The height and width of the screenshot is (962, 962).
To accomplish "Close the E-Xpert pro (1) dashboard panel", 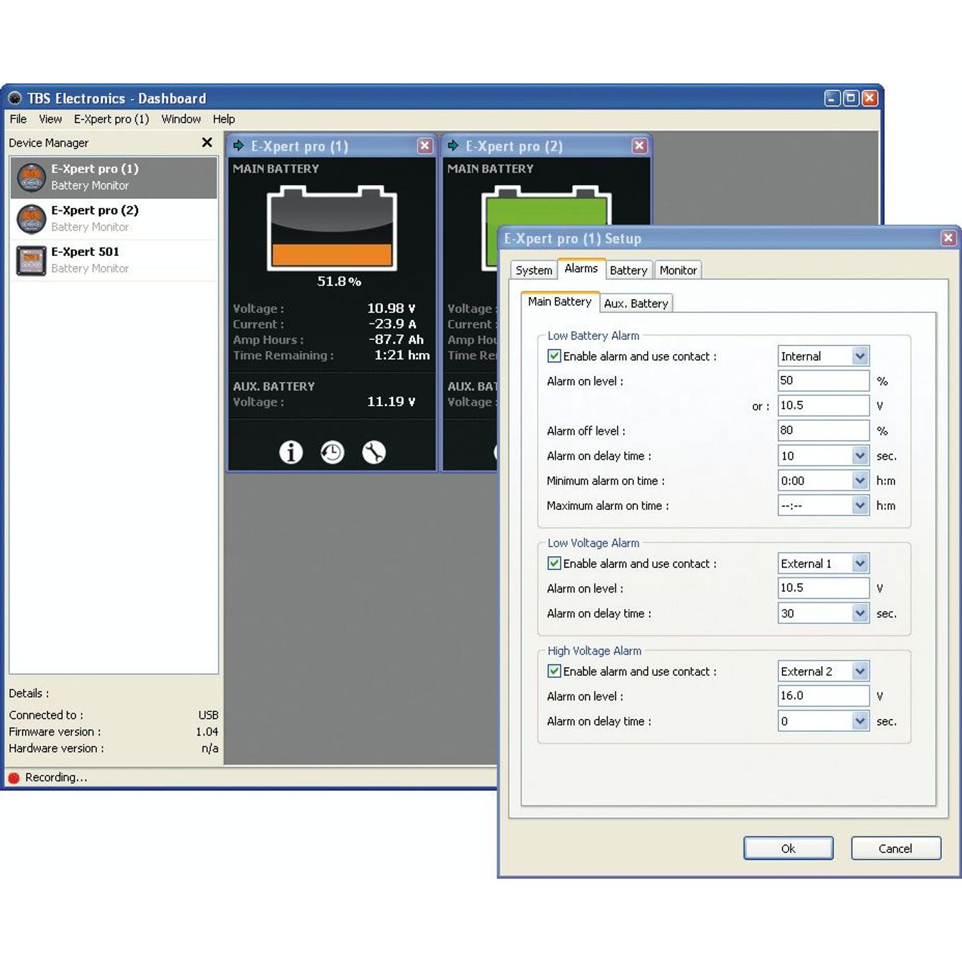I will click(x=425, y=146).
